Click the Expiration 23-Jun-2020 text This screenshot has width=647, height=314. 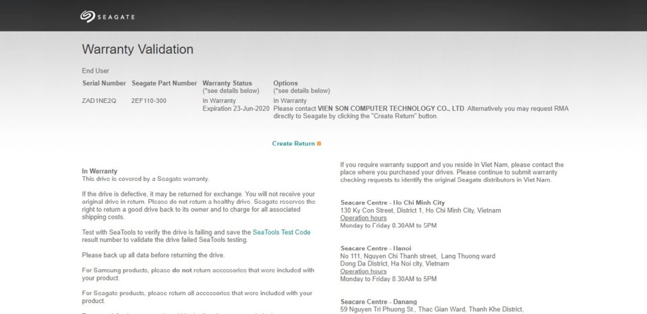[236, 109]
